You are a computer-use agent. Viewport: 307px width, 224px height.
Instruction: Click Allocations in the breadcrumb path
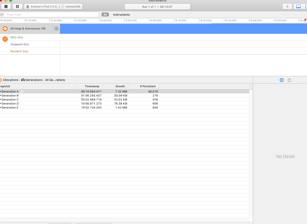tap(10, 80)
